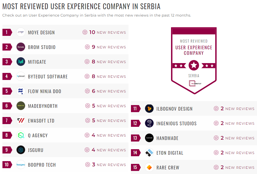Open the Byteout Software company link
The width and height of the screenshot is (257, 174).
pos(48,77)
